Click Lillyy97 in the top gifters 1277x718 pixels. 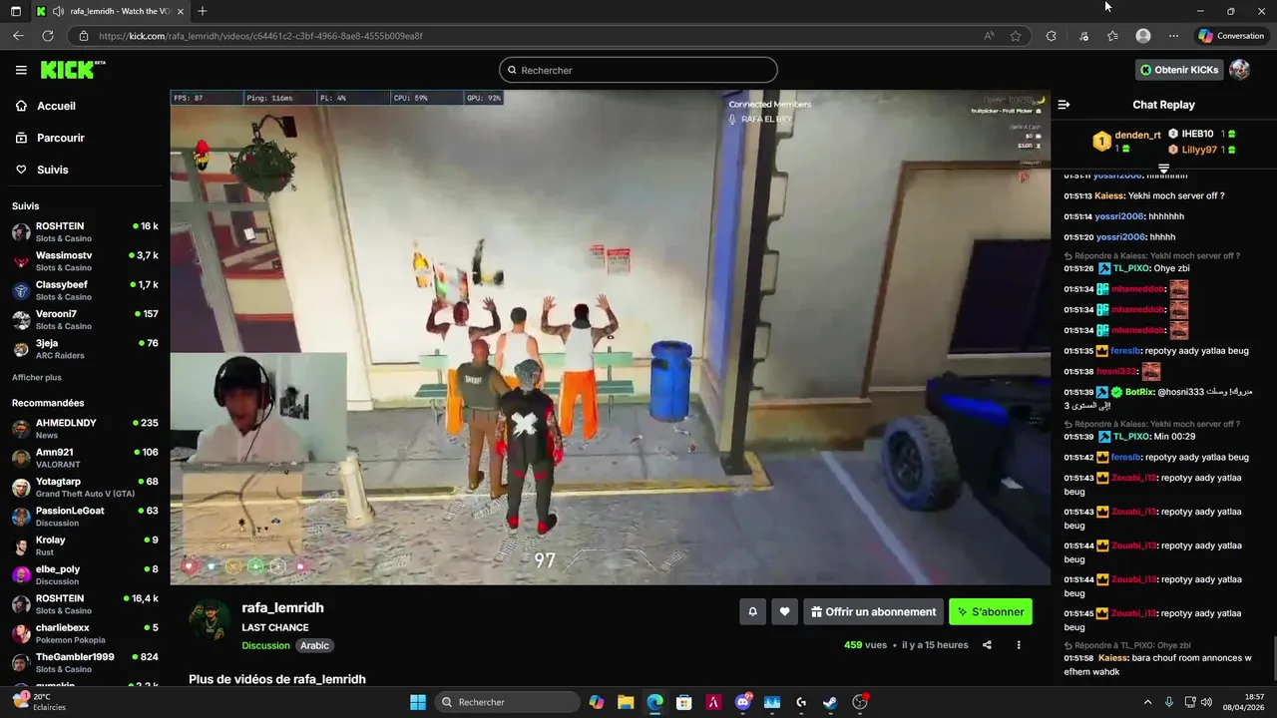point(1199,150)
